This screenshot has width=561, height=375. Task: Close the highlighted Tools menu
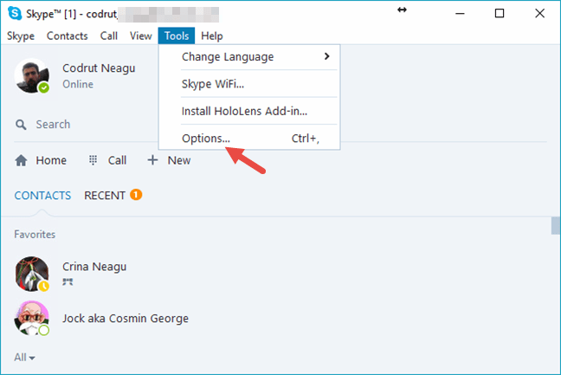[x=177, y=36]
